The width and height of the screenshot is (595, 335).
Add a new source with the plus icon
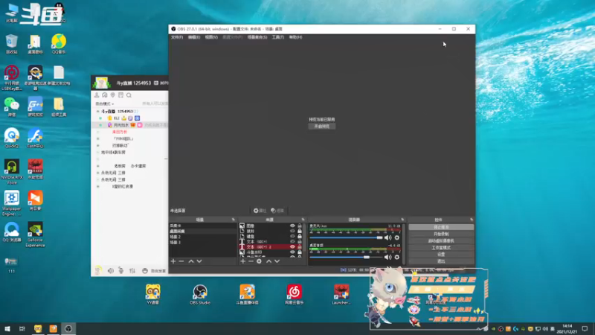coord(243,261)
